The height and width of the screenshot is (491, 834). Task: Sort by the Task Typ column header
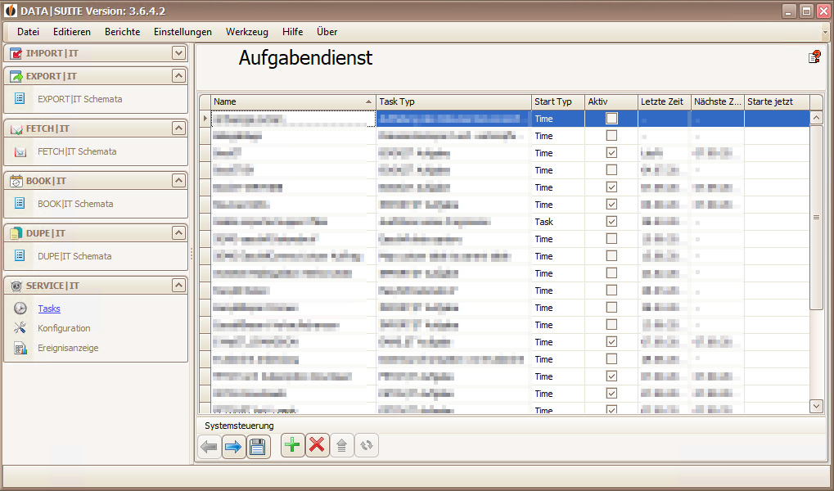453,101
